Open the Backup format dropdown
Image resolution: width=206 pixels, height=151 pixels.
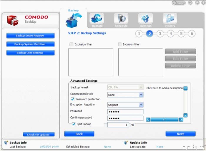click(x=125, y=87)
